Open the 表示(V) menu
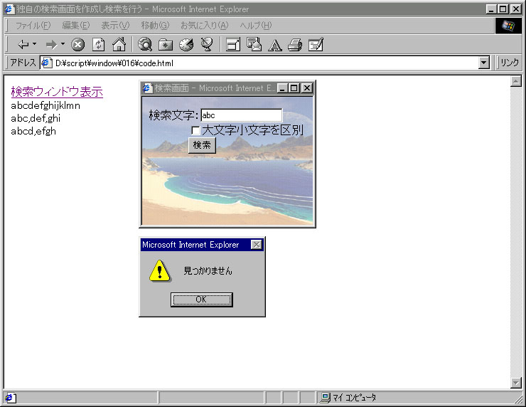Image resolution: width=526 pixels, height=407 pixels. (x=115, y=26)
